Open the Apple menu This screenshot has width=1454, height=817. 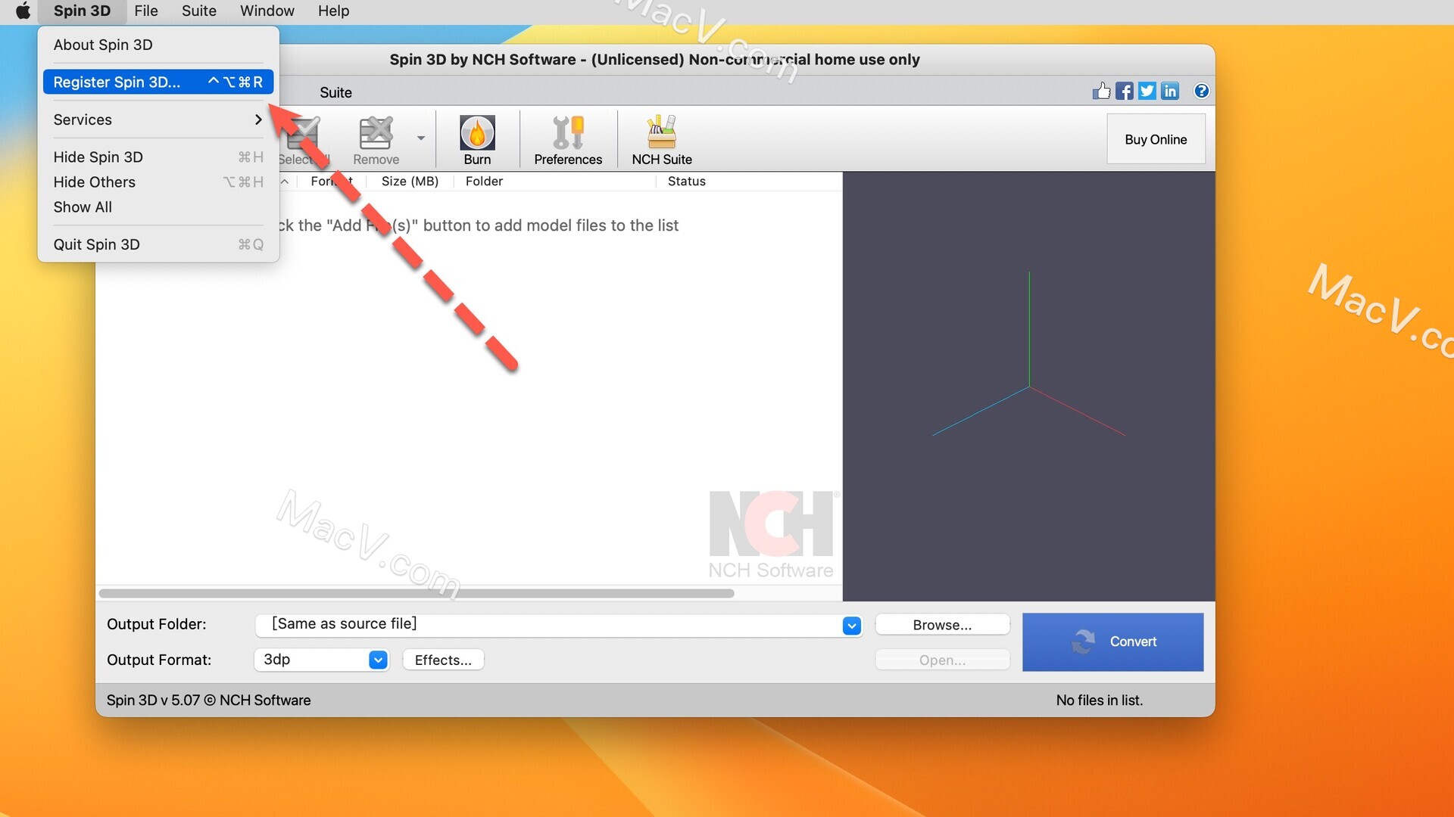[23, 11]
